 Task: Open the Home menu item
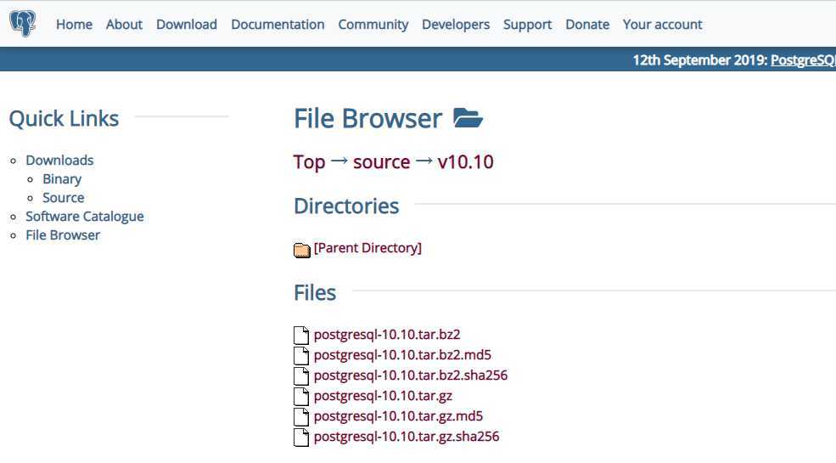click(74, 25)
